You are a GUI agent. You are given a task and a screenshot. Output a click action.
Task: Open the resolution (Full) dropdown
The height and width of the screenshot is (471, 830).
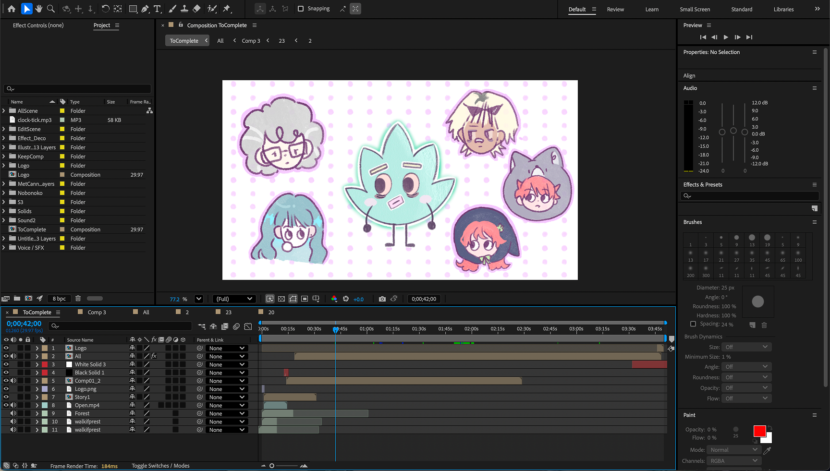[x=234, y=299]
